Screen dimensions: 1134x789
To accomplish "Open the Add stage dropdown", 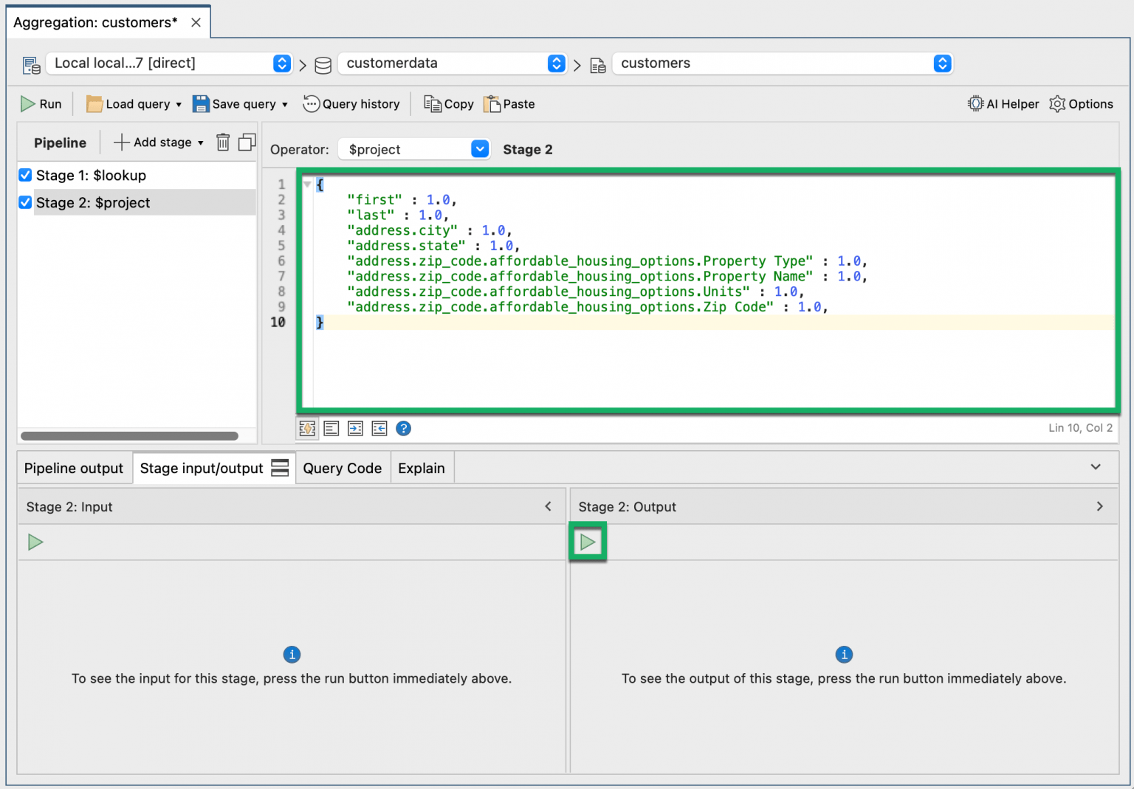I will (157, 142).
